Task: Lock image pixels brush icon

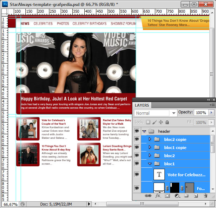Action: [x=155, y=122]
